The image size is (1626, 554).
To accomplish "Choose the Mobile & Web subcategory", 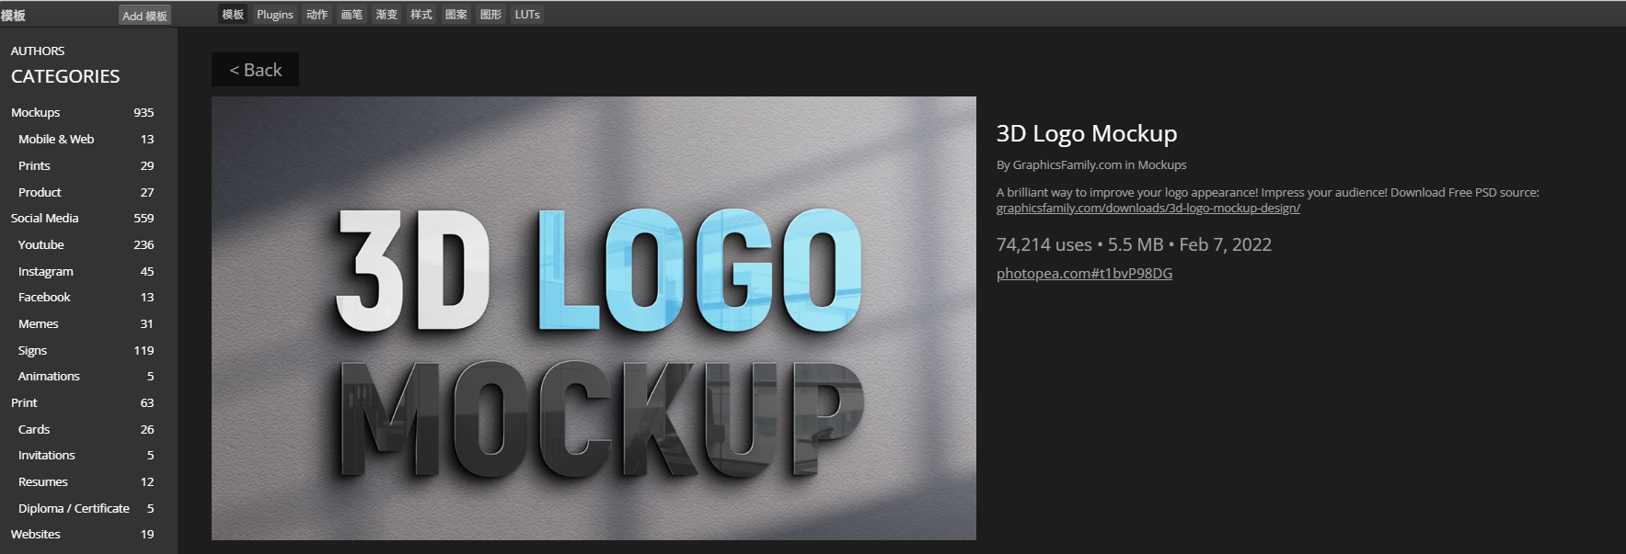I will pos(56,140).
